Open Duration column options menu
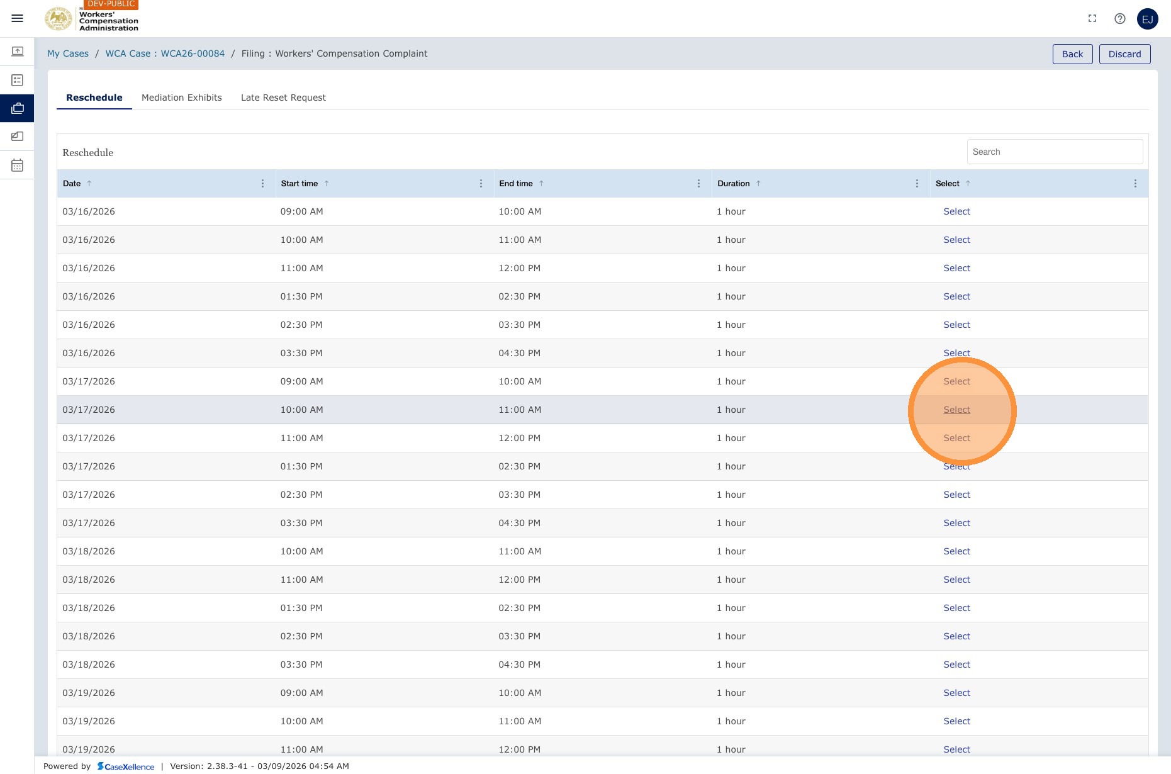The width and height of the screenshot is (1171, 774). 917,184
